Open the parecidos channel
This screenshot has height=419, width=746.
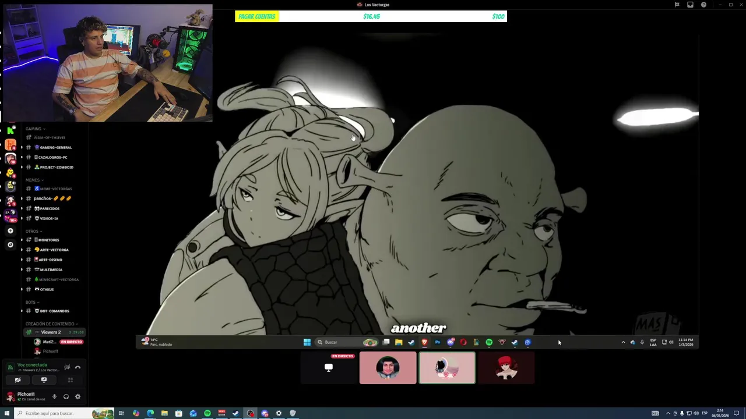point(47,208)
